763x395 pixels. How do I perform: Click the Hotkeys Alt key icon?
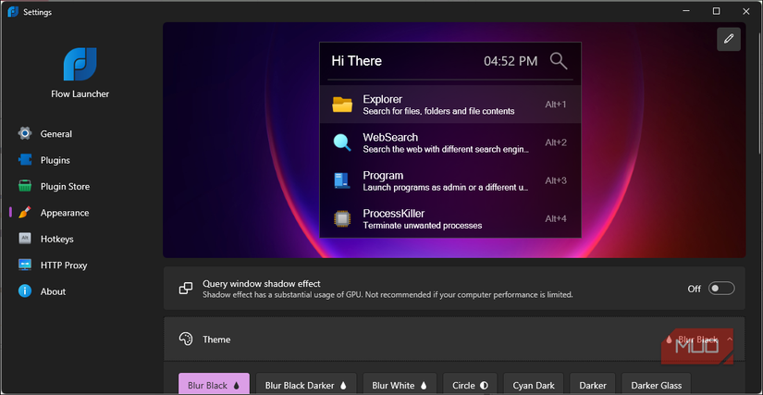click(25, 239)
